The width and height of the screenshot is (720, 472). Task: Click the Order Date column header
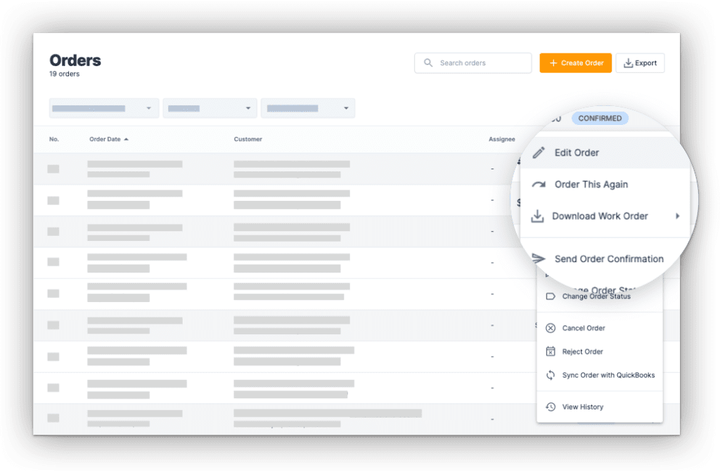pyautogui.click(x=105, y=139)
